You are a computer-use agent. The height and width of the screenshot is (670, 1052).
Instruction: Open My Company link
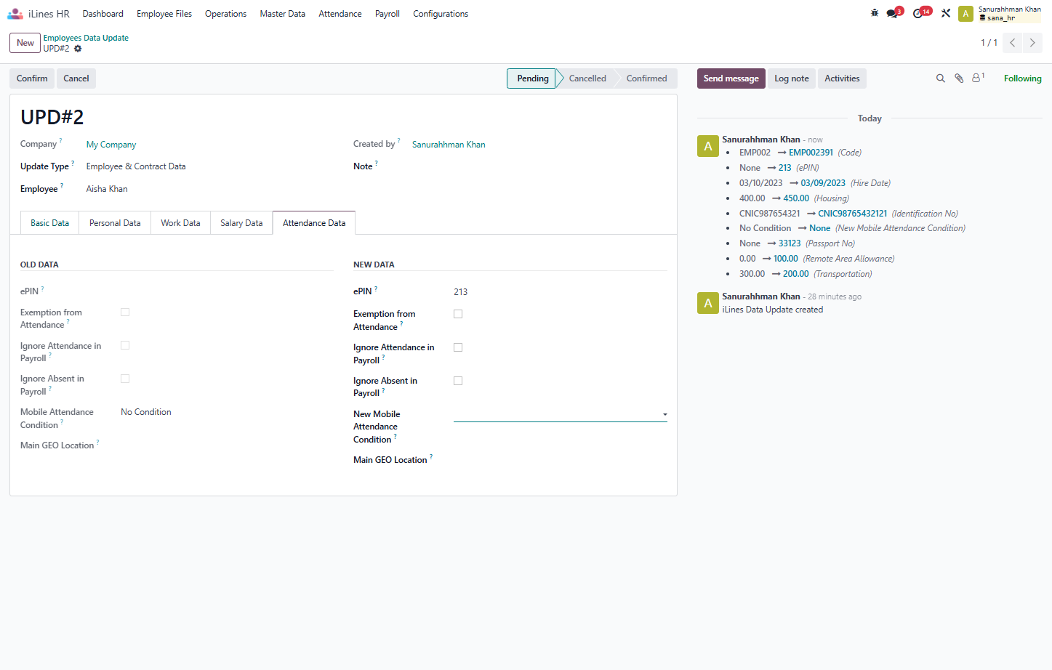pos(111,145)
